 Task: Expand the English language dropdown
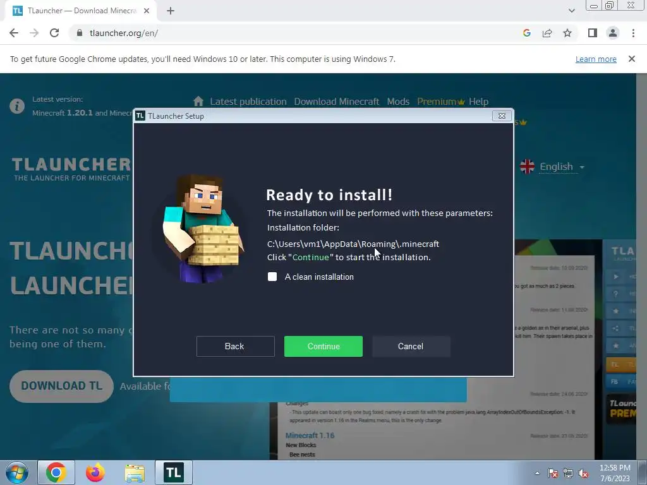(562, 167)
